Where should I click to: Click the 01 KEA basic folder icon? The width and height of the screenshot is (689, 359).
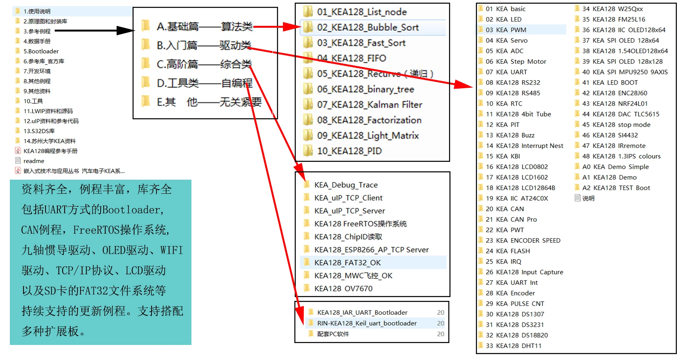480,8
